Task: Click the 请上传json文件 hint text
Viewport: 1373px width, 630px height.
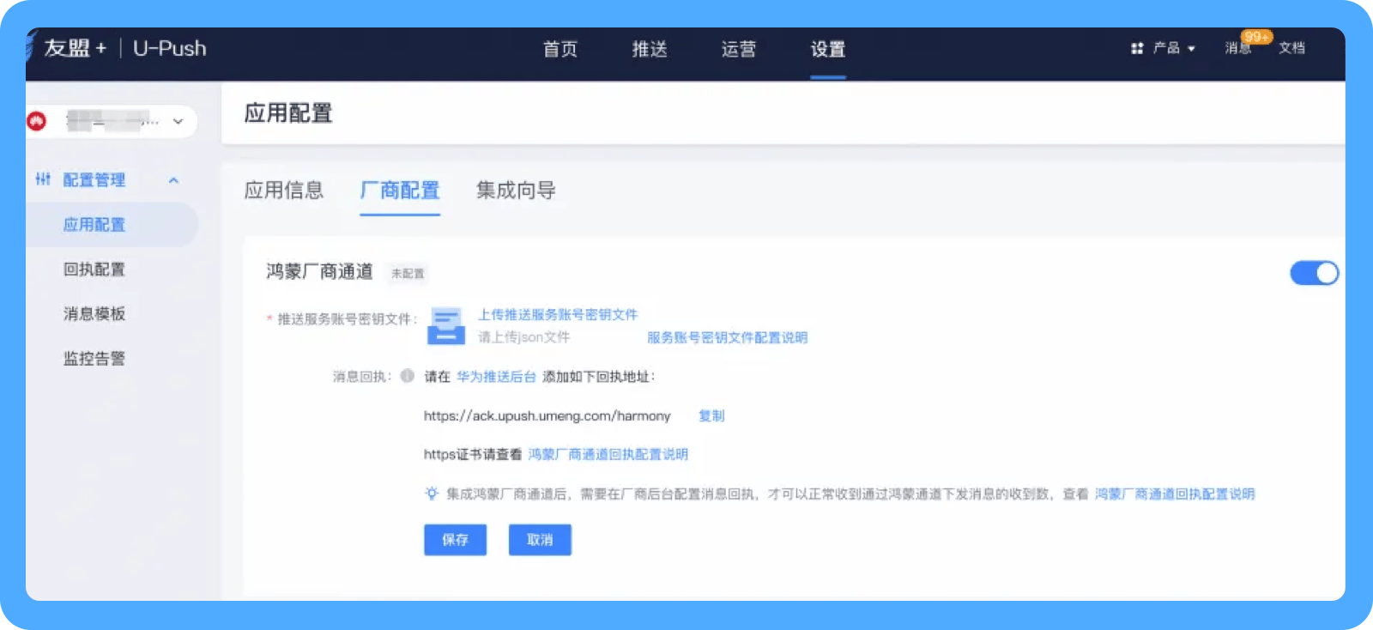Action: pos(523,337)
